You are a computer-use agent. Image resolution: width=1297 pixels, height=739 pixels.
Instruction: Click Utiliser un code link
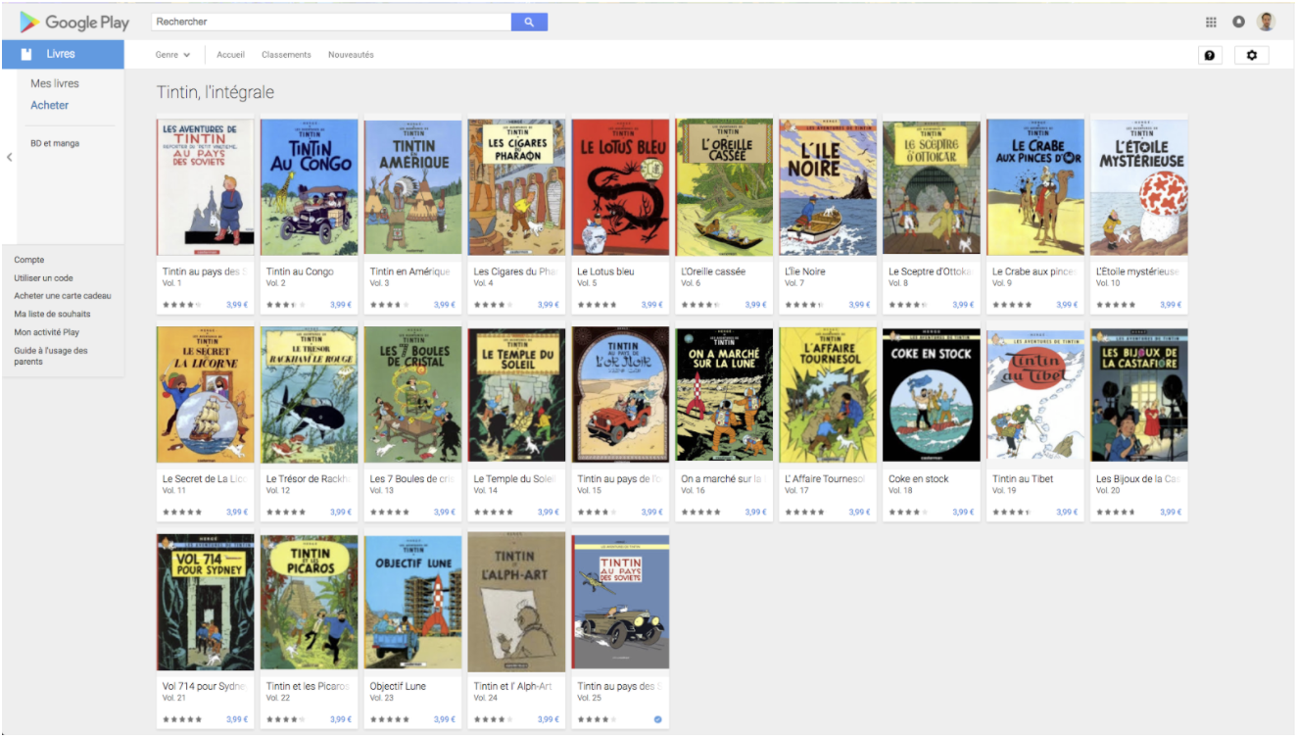[43, 278]
